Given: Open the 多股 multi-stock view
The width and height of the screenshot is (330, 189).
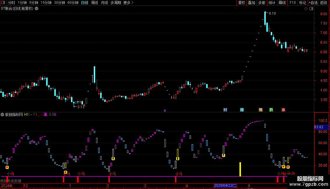Looking at the screenshot, I should [x=262, y=3].
